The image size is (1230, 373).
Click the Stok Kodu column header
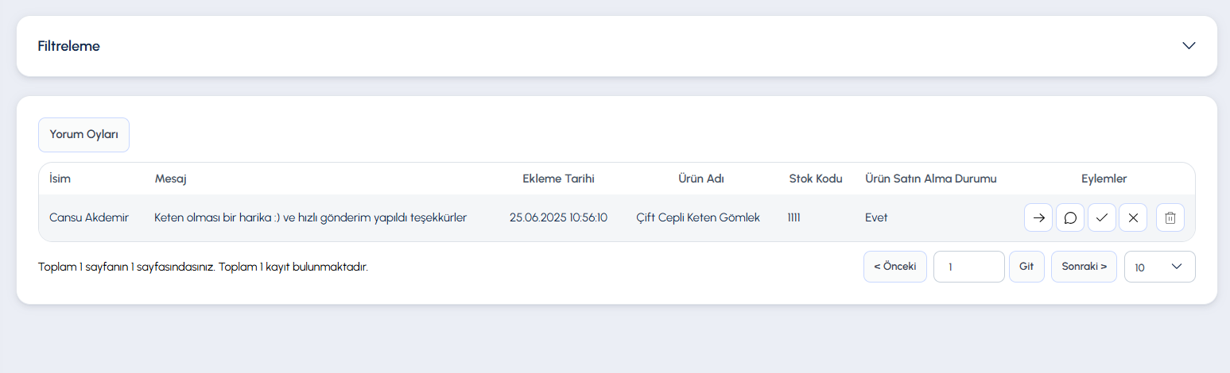click(x=816, y=179)
